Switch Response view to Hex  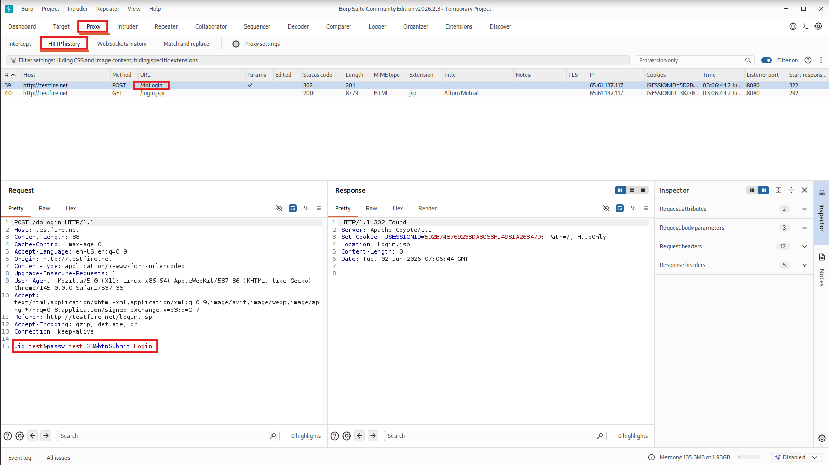point(398,208)
